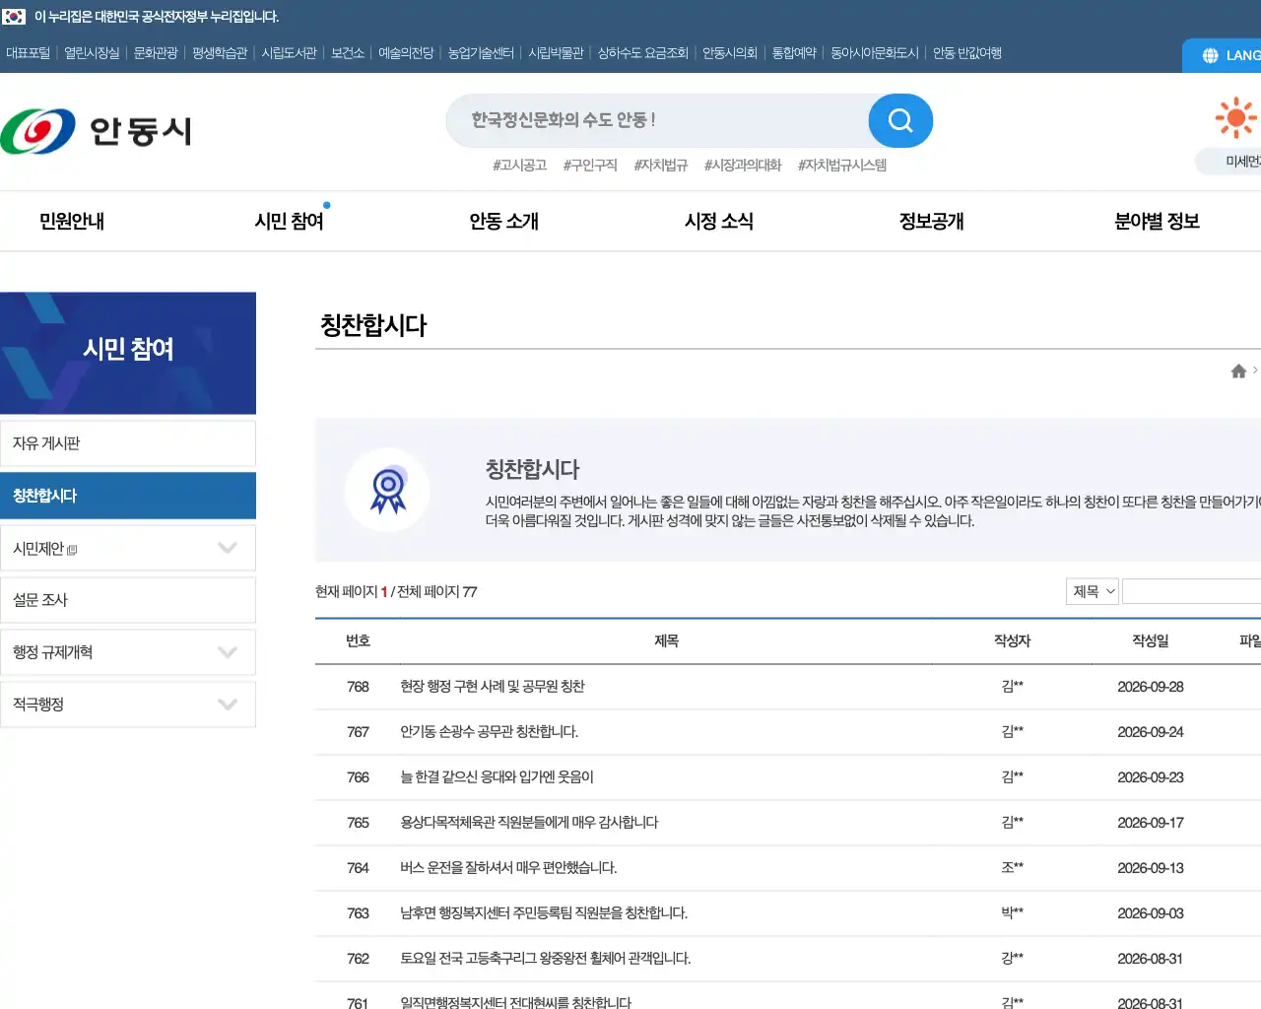Screen dimensions: 1261x1009
Task: Open post 현장 행정 구현 사례 및 공무원 칭찬
Action: point(493,687)
